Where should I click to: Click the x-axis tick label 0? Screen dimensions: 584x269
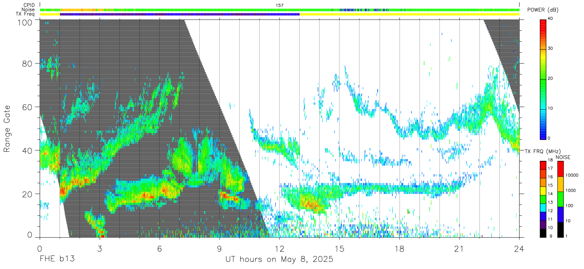point(39,248)
